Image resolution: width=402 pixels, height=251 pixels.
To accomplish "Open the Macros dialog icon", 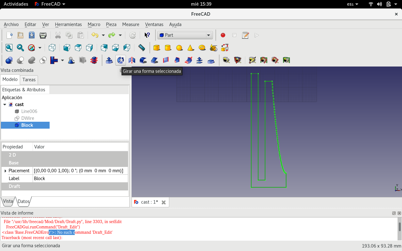I will pyautogui.click(x=245, y=35).
